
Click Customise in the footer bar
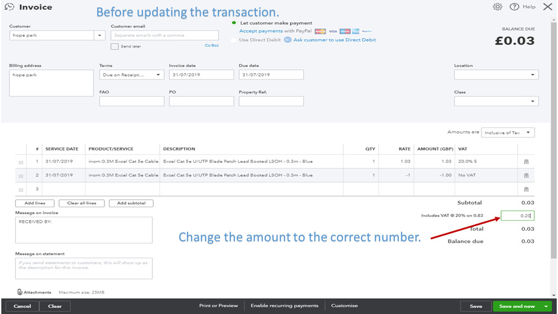point(345,306)
